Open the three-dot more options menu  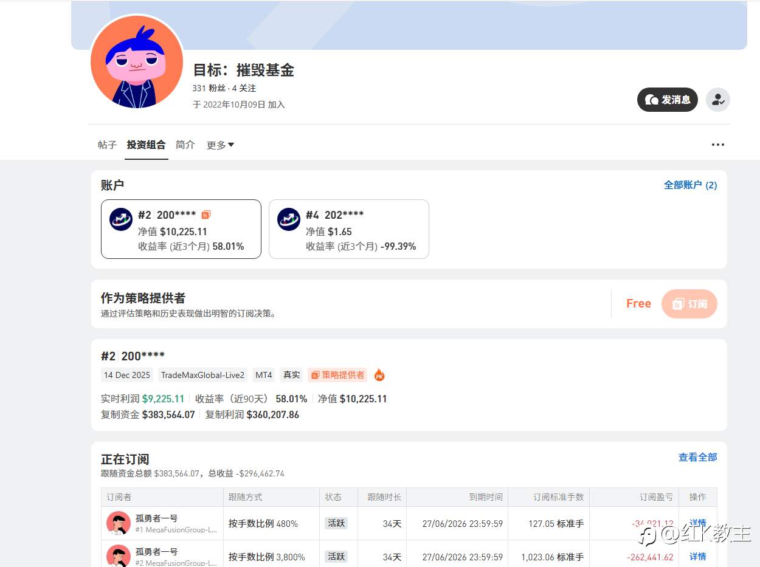pos(718,145)
